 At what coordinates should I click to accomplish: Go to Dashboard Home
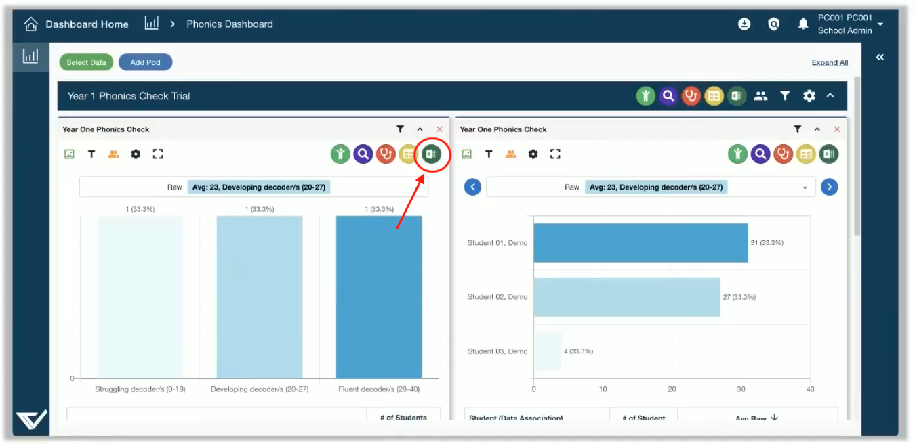[x=77, y=24]
